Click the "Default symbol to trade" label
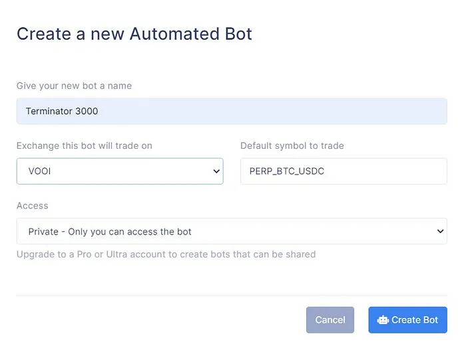The height and width of the screenshot is (348, 466). coord(292,145)
